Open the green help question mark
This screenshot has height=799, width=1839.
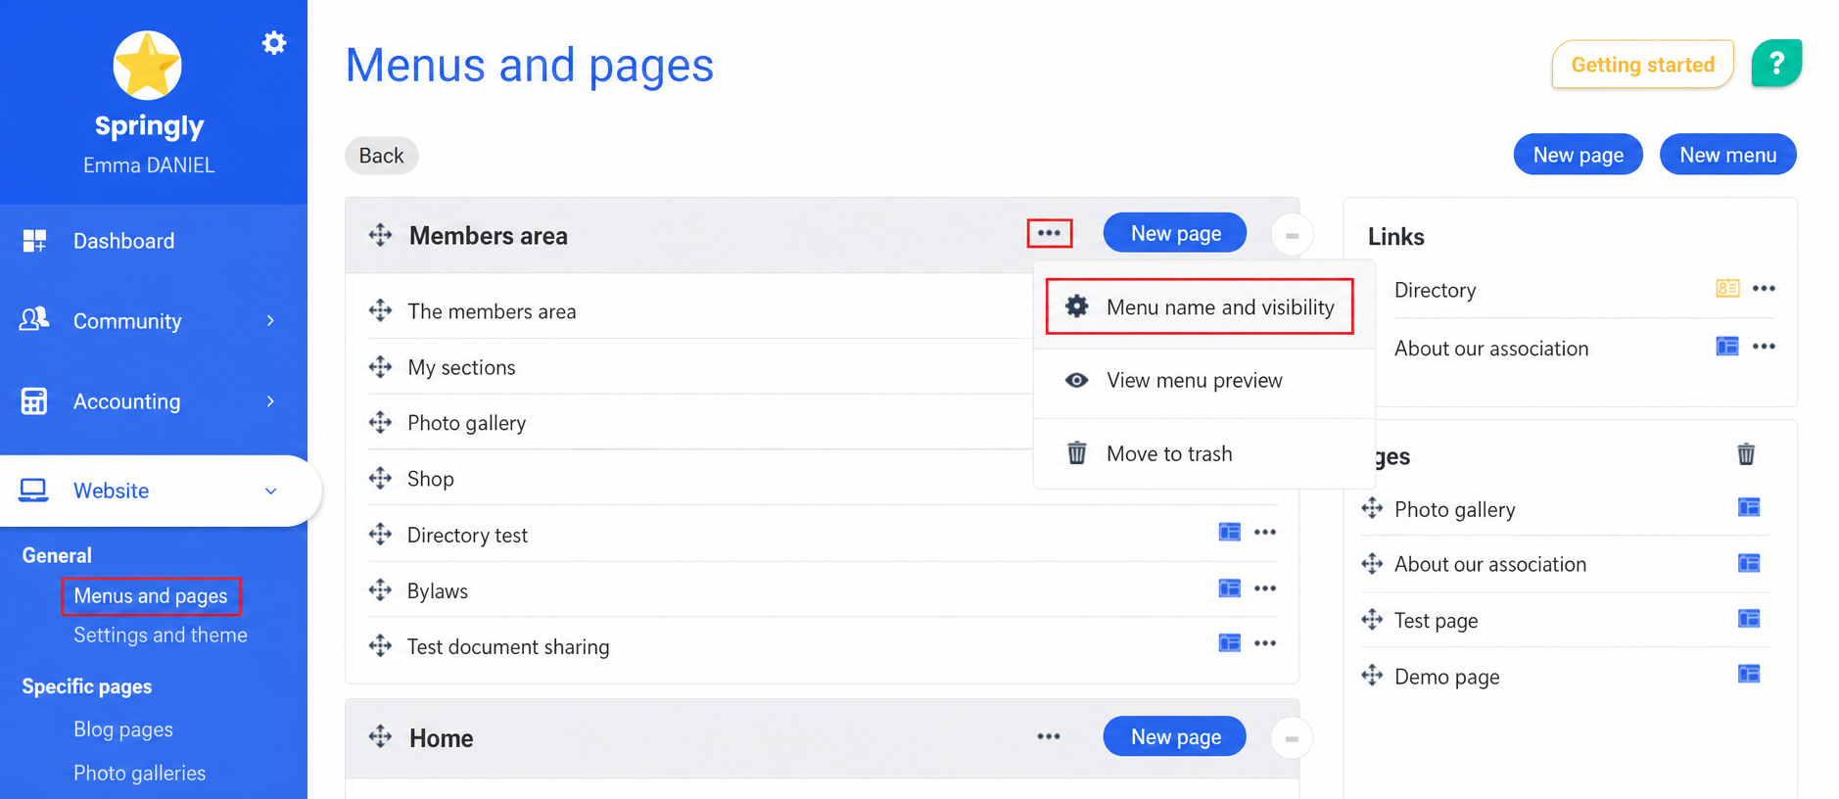1776,64
